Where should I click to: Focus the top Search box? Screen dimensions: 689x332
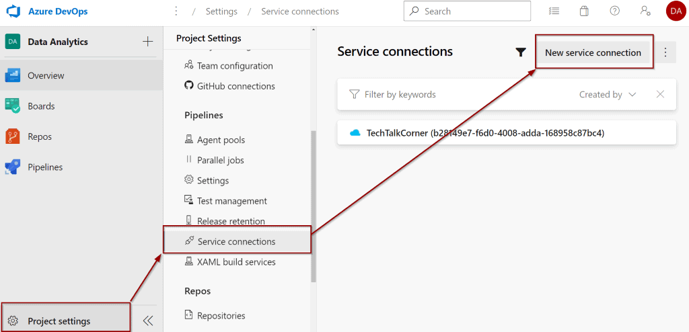click(467, 11)
